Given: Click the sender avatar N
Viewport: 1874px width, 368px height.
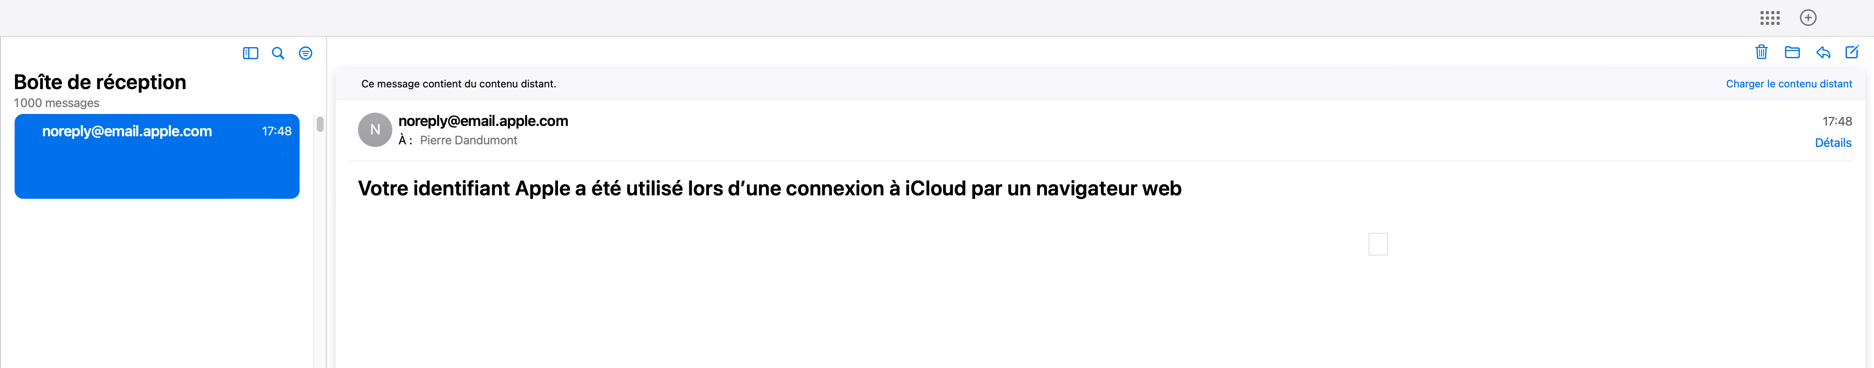Looking at the screenshot, I should coord(376,130).
